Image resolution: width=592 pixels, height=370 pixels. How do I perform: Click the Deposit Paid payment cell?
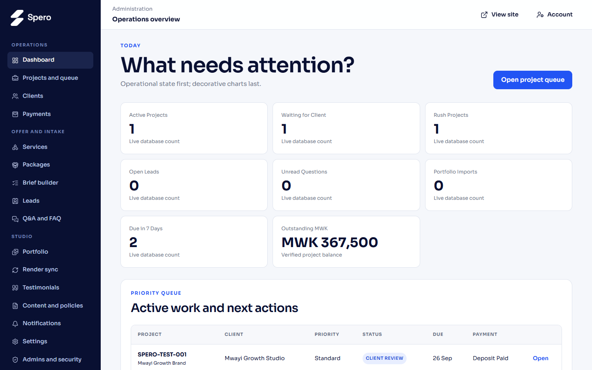490,358
